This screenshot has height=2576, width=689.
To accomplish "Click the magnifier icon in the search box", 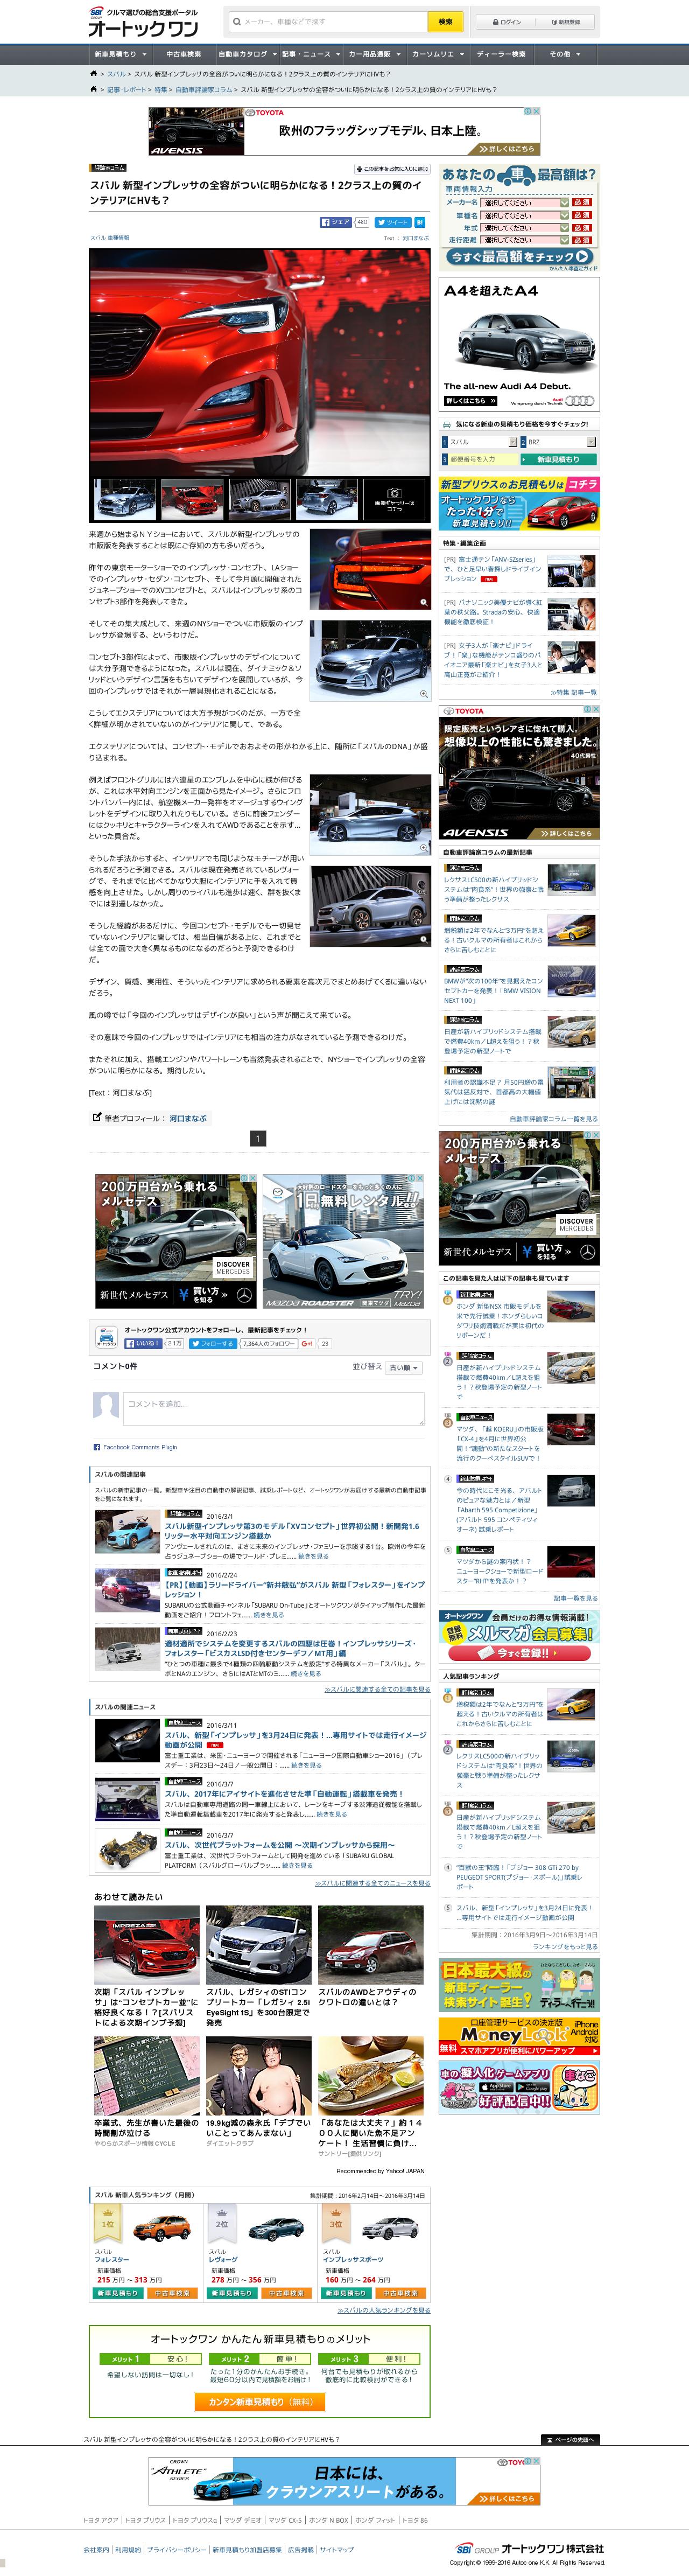I will (236, 21).
